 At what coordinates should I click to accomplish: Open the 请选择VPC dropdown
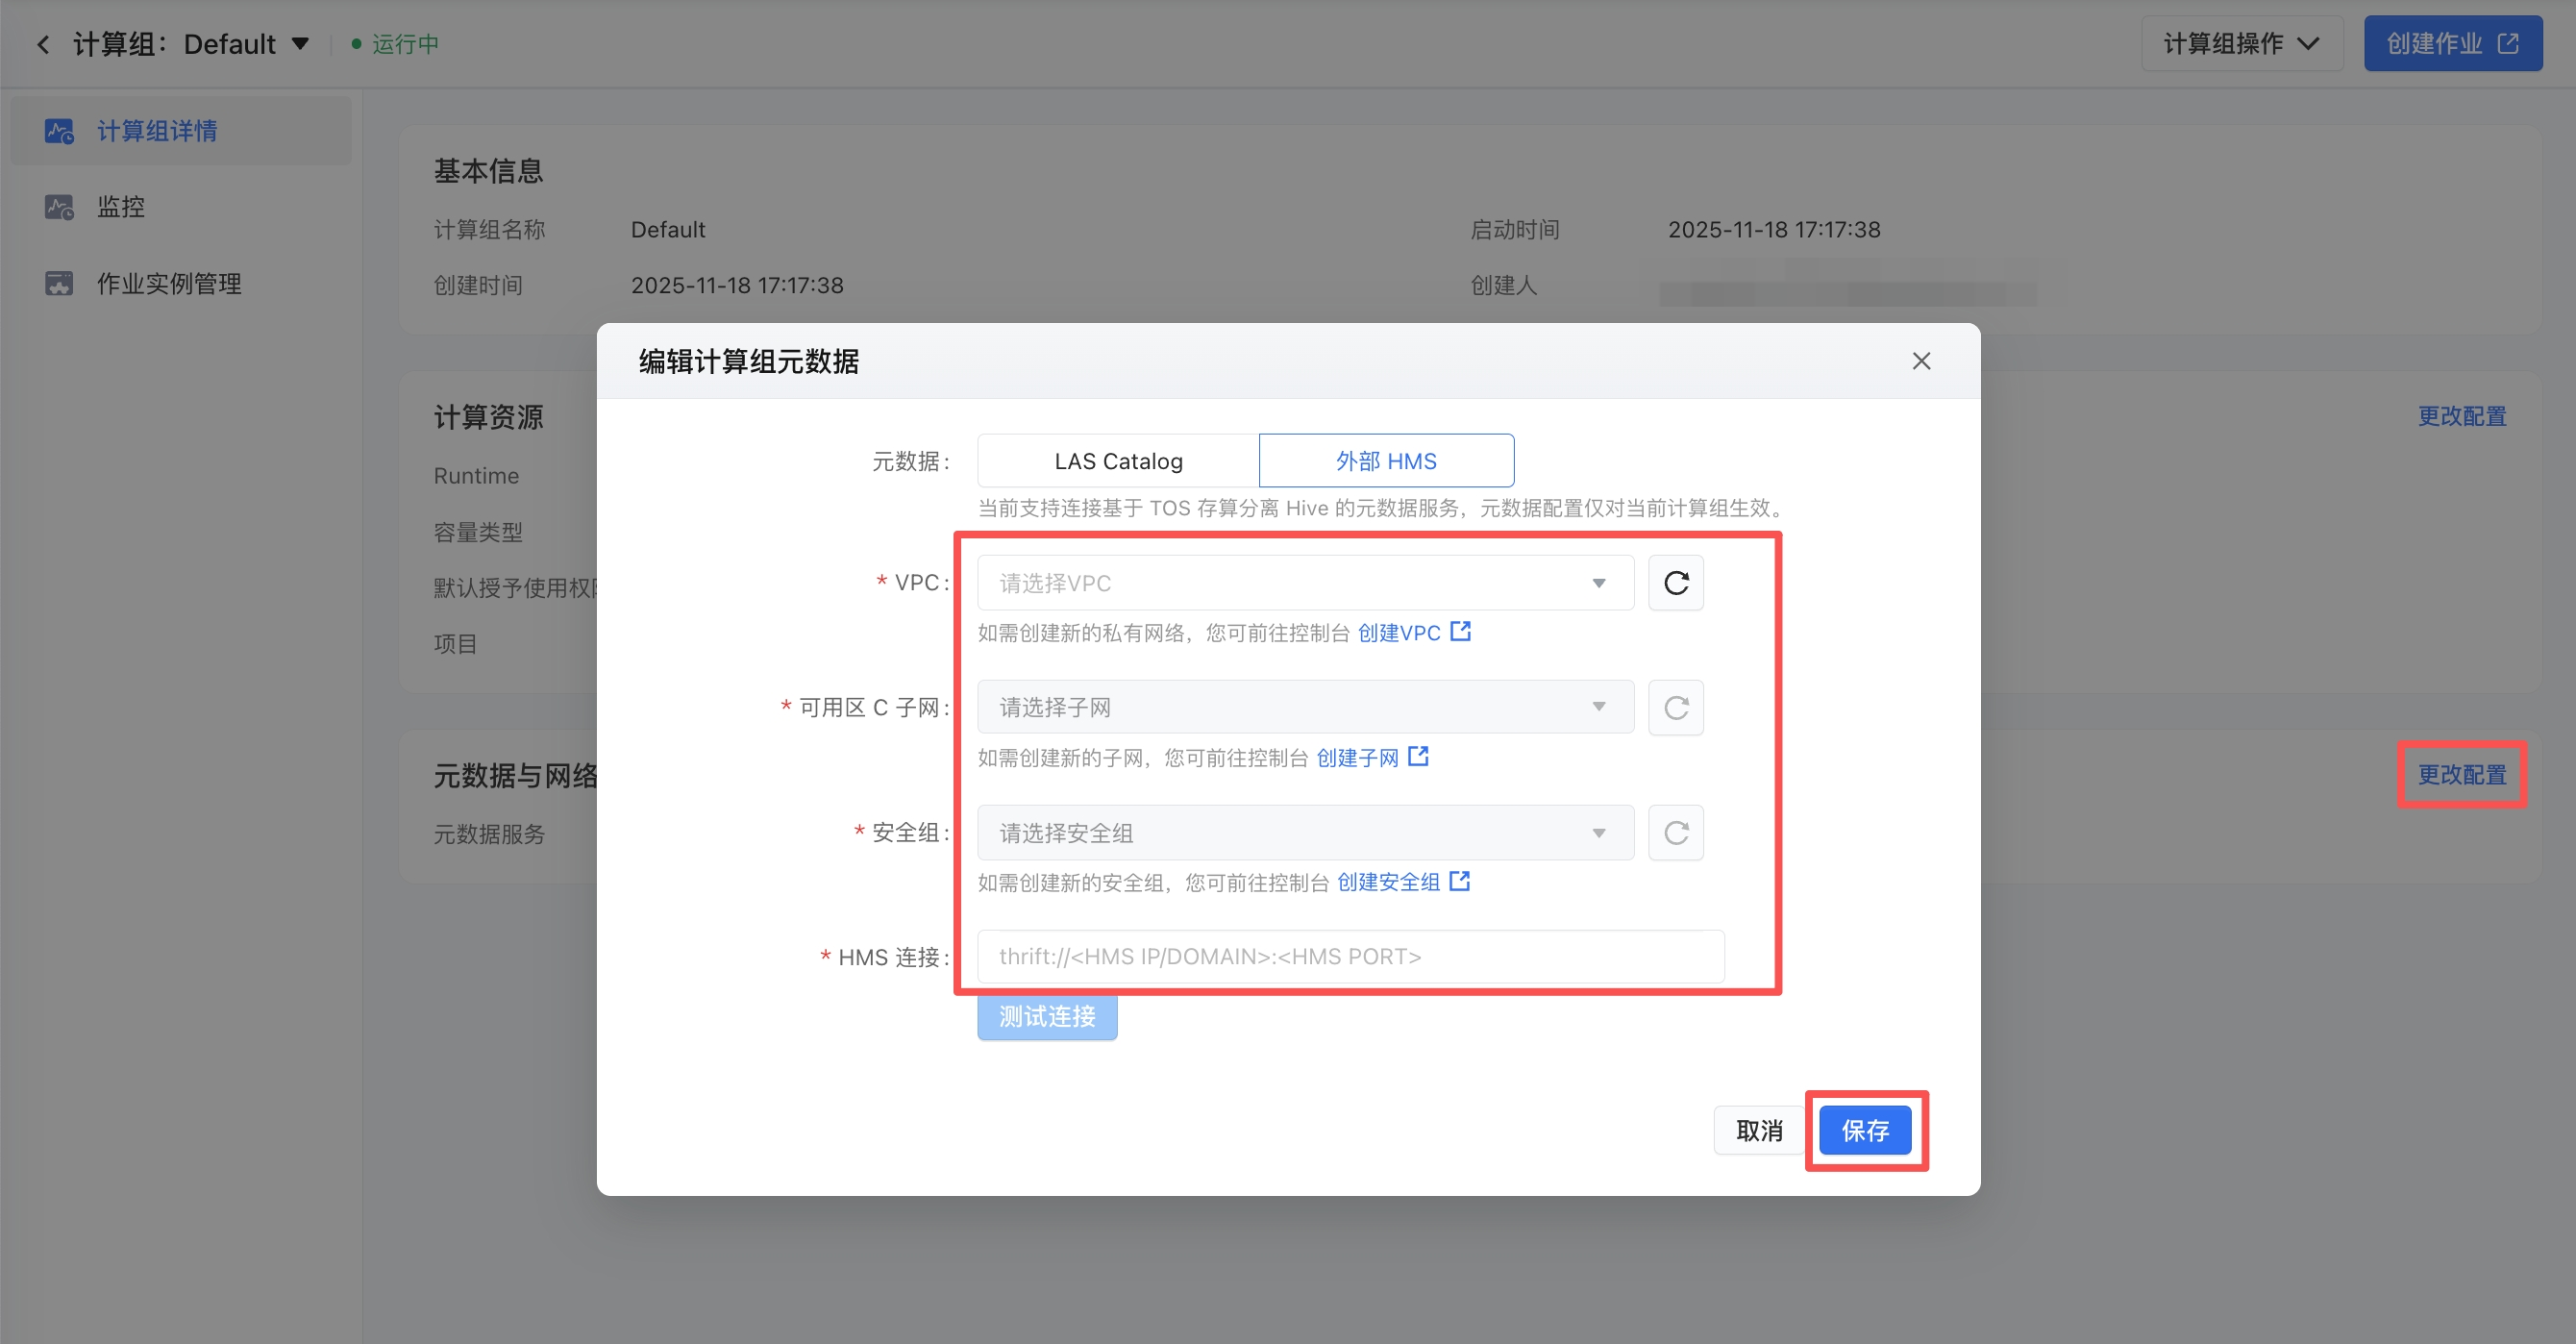coord(1304,583)
